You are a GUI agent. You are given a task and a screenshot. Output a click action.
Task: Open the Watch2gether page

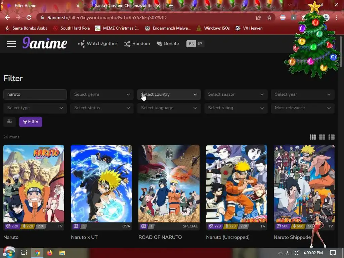(x=98, y=43)
